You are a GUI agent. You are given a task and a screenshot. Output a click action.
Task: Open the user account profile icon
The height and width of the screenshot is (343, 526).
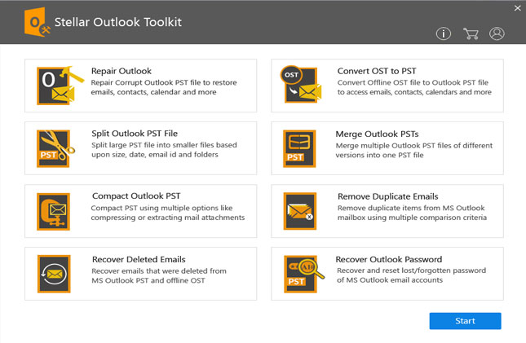coord(497,33)
